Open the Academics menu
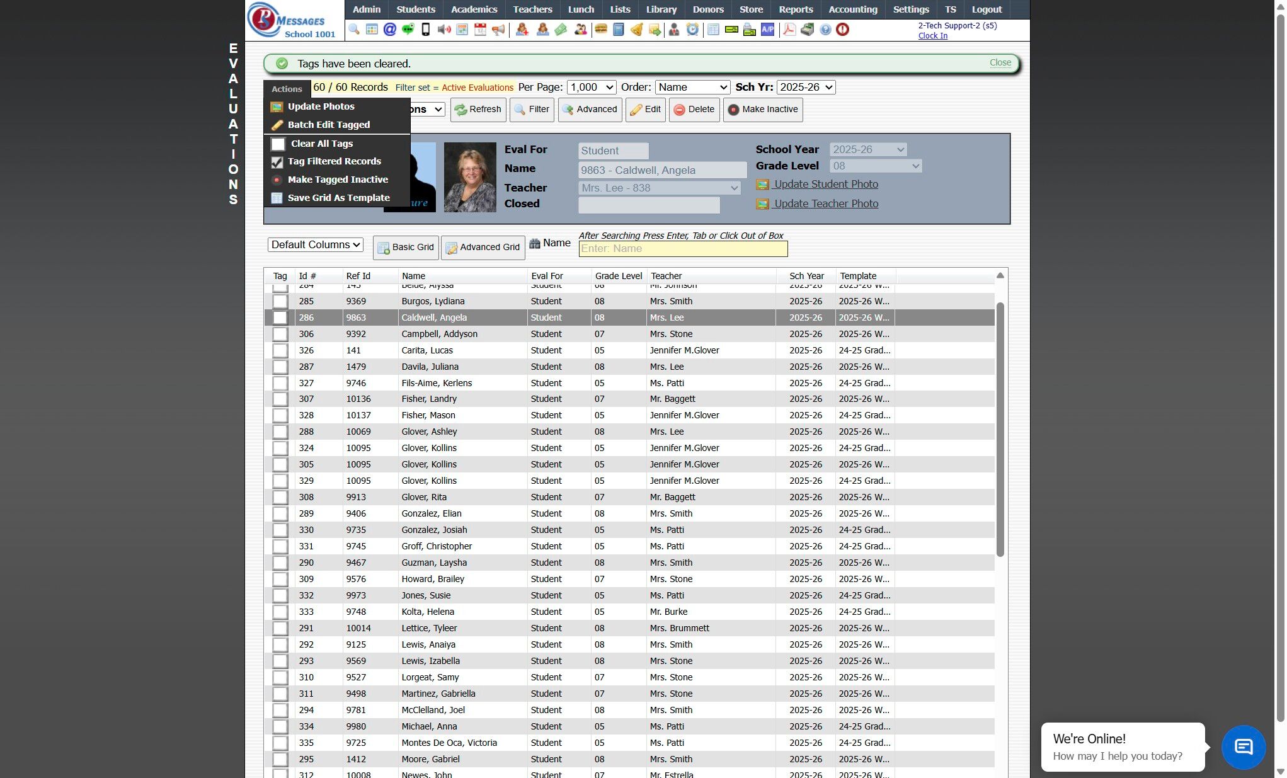The height and width of the screenshot is (778, 1287). coord(474,9)
